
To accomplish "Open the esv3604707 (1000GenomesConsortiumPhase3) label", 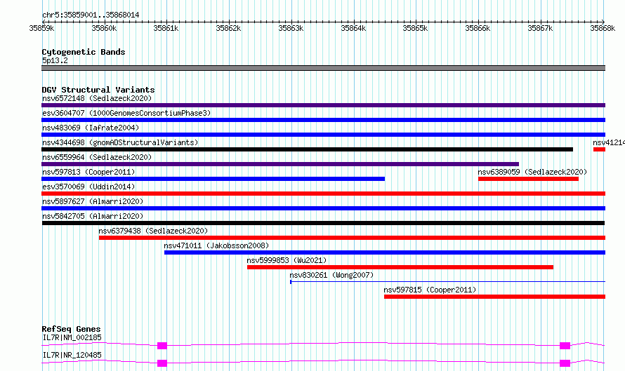I will (126, 113).
